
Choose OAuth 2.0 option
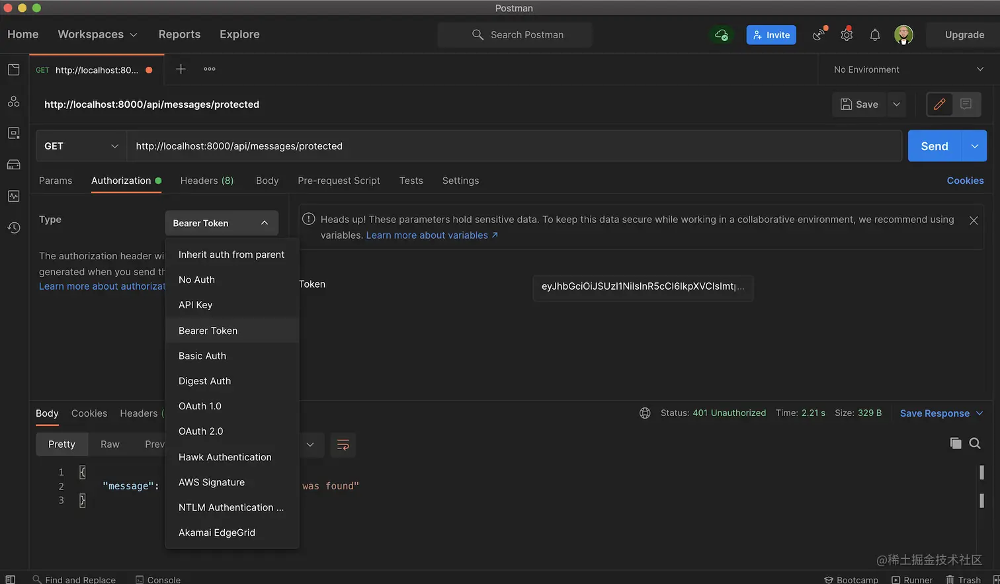pos(232,431)
